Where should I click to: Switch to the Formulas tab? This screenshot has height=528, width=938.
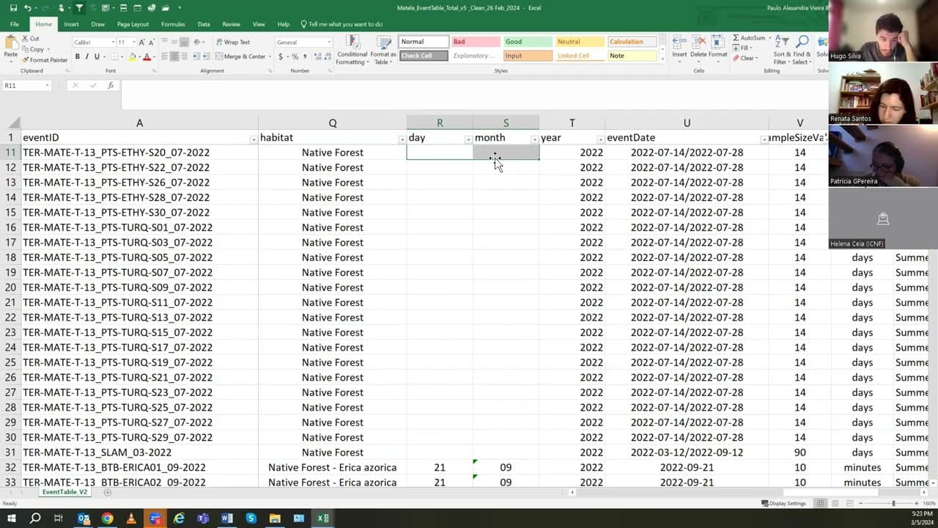click(173, 24)
